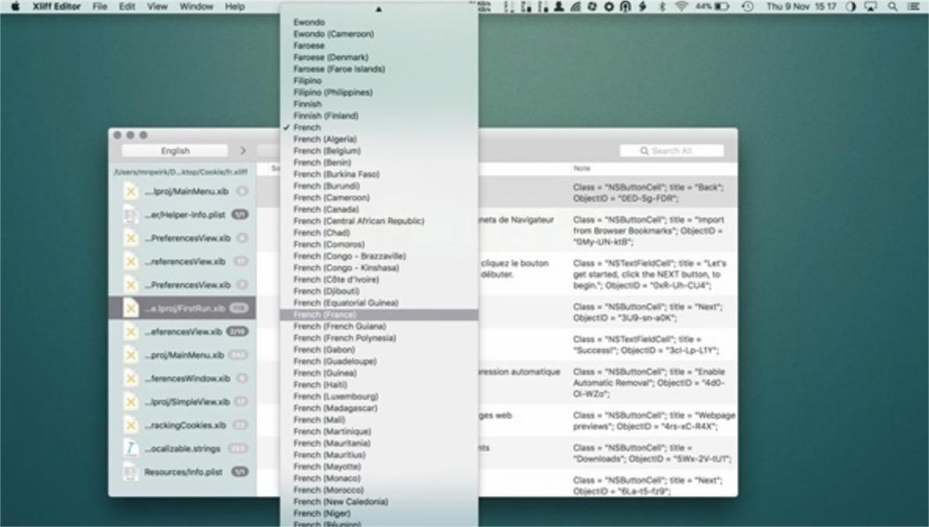Pick Faroese (Denmark) from the language list
The image size is (929, 527).
[x=379, y=58]
